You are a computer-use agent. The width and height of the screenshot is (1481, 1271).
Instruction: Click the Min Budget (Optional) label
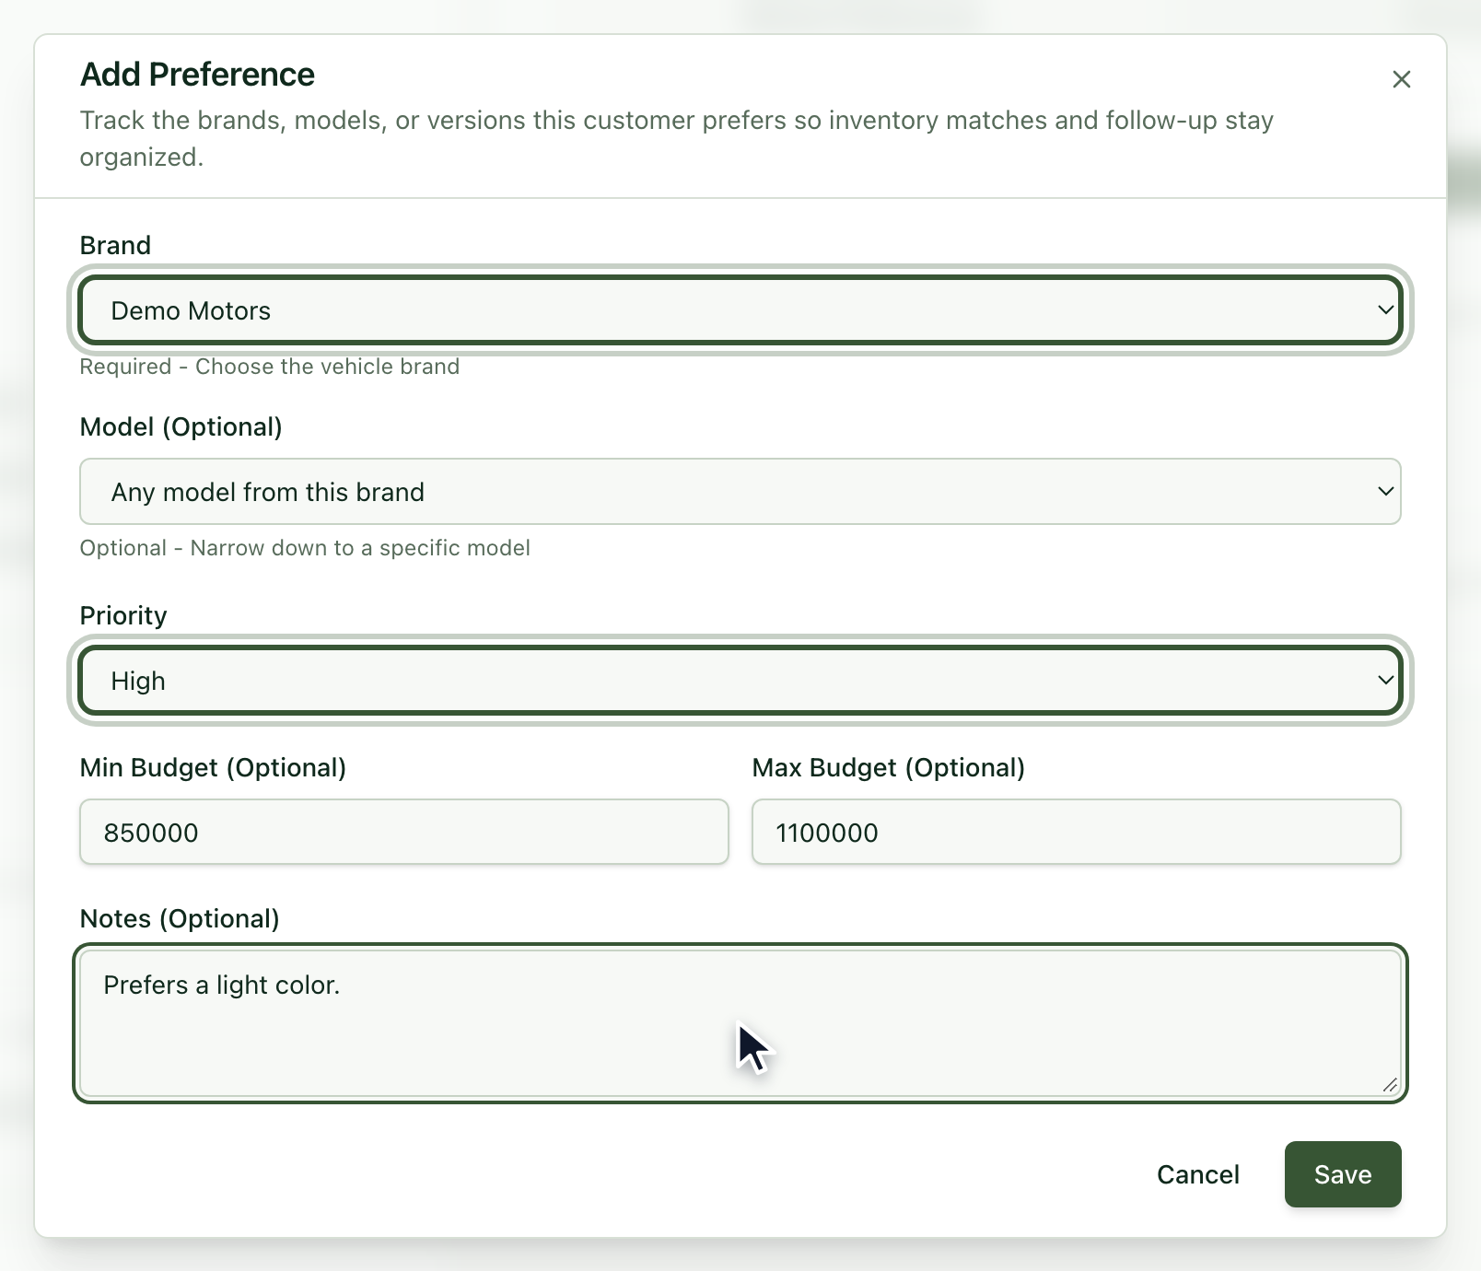[213, 767]
